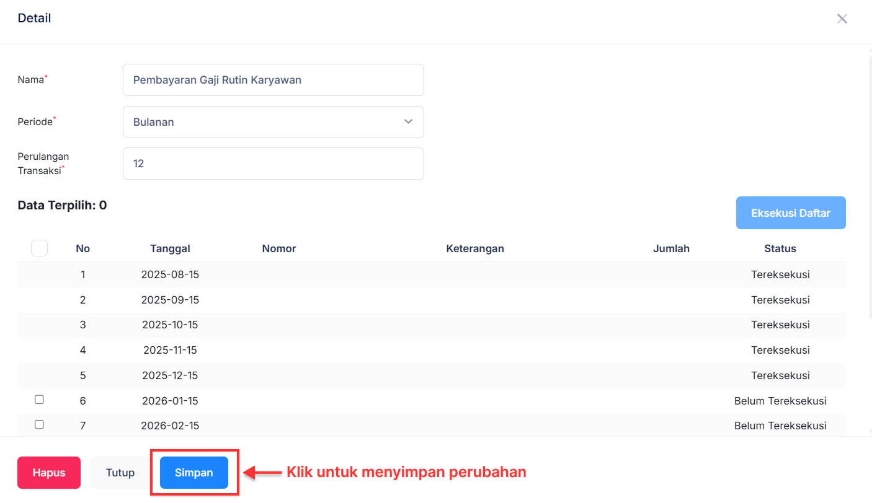The image size is (872, 503).
Task: Click the Keterangan column header
Action: pos(475,248)
